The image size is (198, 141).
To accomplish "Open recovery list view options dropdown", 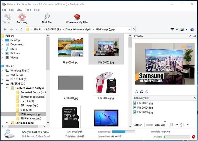I will coord(177,125).
